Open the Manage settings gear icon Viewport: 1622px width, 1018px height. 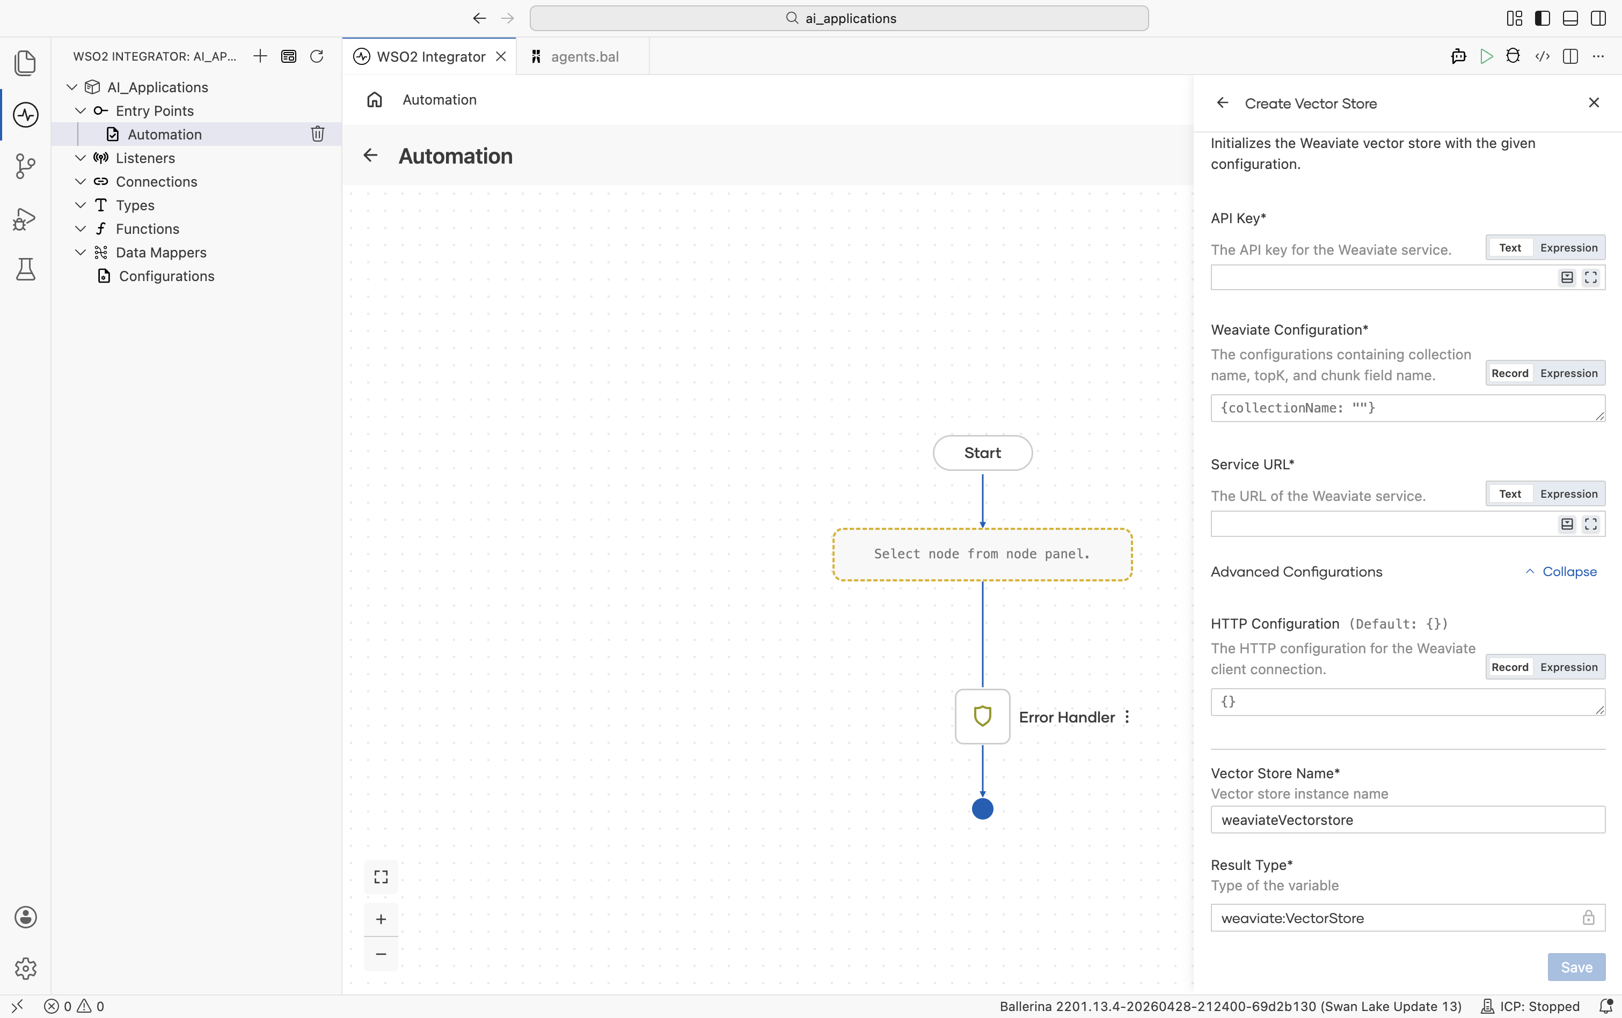26,968
